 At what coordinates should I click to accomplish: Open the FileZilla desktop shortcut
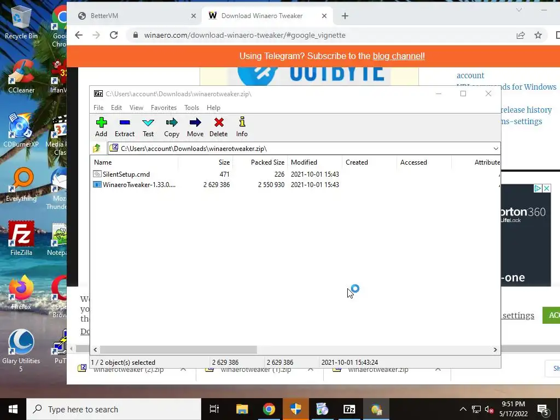(x=21, y=238)
